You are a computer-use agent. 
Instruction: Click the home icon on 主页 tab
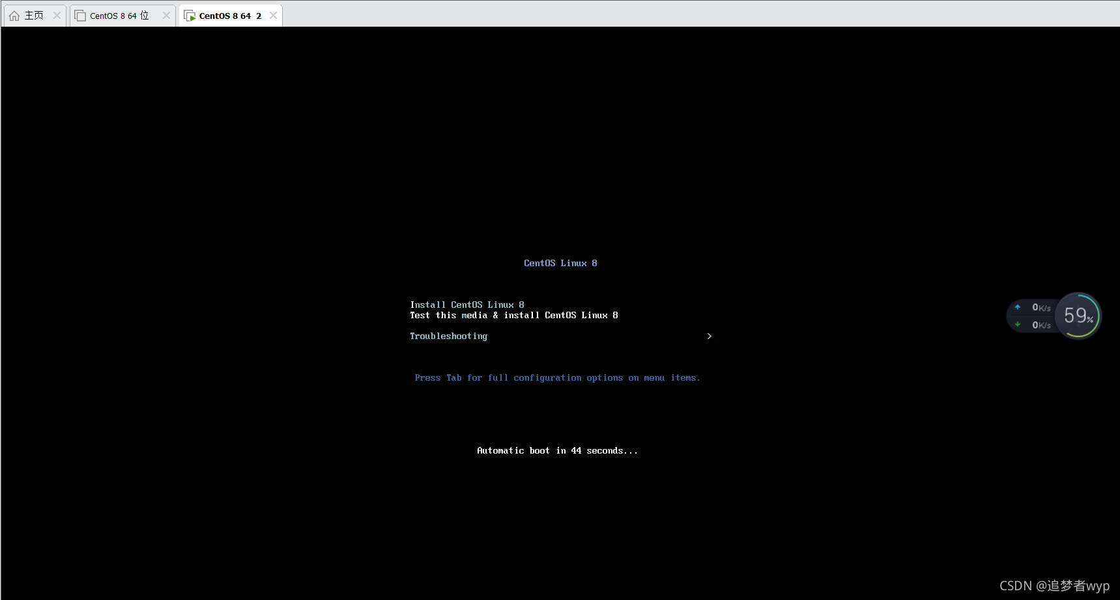click(x=14, y=16)
